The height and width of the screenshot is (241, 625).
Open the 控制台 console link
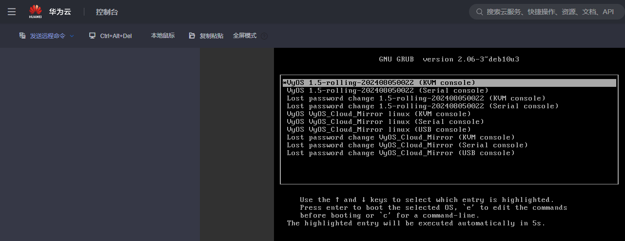(x=107, y=12)
